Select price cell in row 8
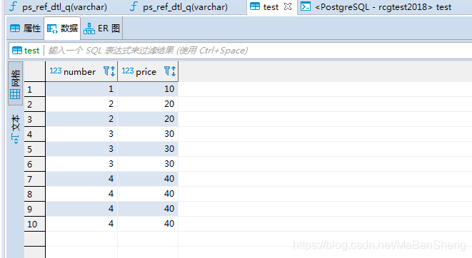472x258 pixels. 148,194
